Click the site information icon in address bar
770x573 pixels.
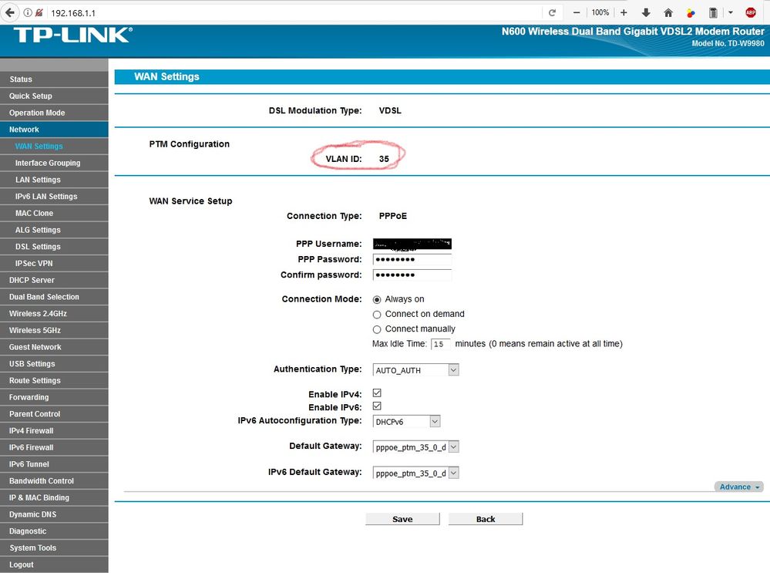tap(28, 13)
